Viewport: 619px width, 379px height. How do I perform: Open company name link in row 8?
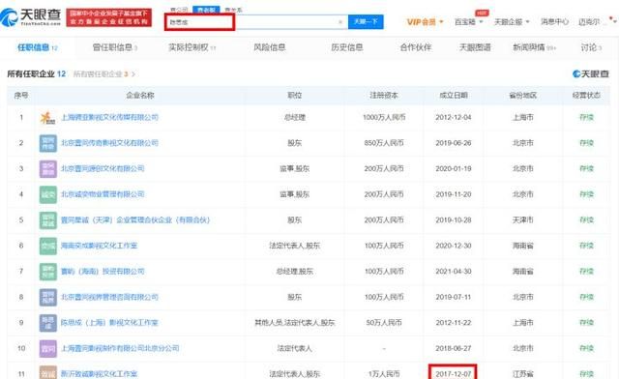(109, 297)
